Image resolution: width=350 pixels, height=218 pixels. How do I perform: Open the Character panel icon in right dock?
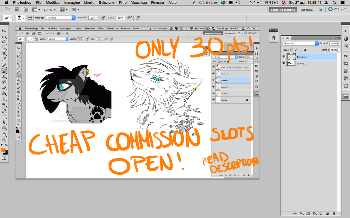pyautogui.click(x=346, y=46)
